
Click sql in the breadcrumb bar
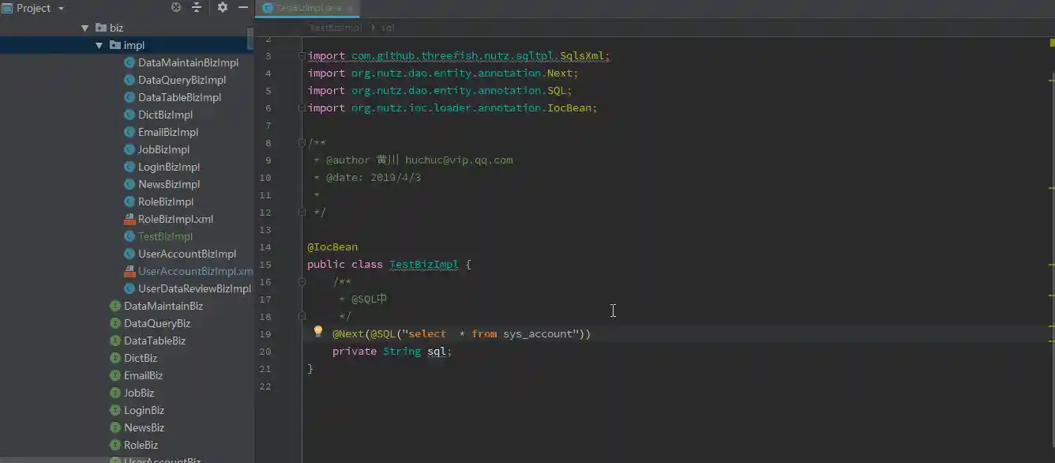[x=386, y=27]
